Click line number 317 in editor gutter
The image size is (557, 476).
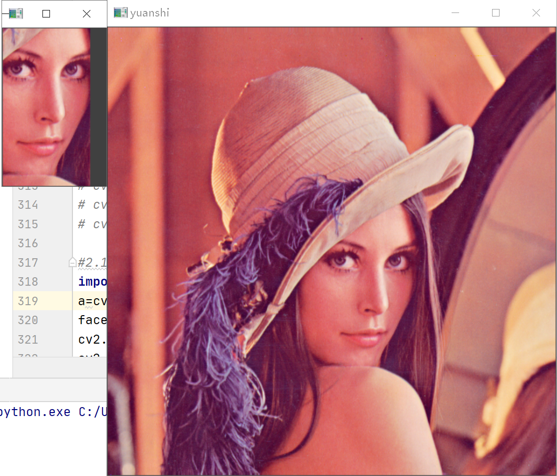[28, 263]
